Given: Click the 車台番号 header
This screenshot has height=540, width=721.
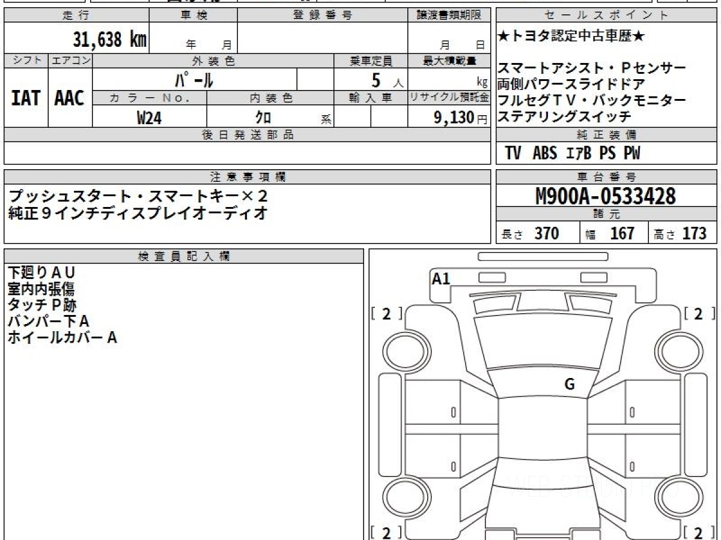Looking at the screenshot, I should 606,177.
